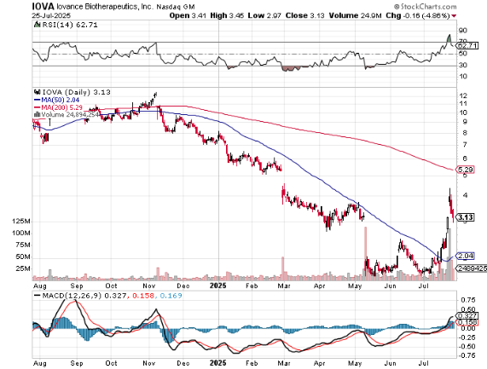Select the IOVA ticker symbol heading
Viewport: 487px width, 369px height.
click(x=43, y=6)
